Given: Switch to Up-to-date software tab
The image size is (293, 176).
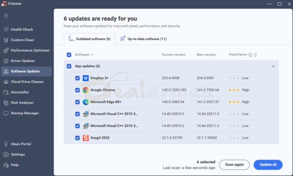Looking at the screenshot, I should pos(143,39).
